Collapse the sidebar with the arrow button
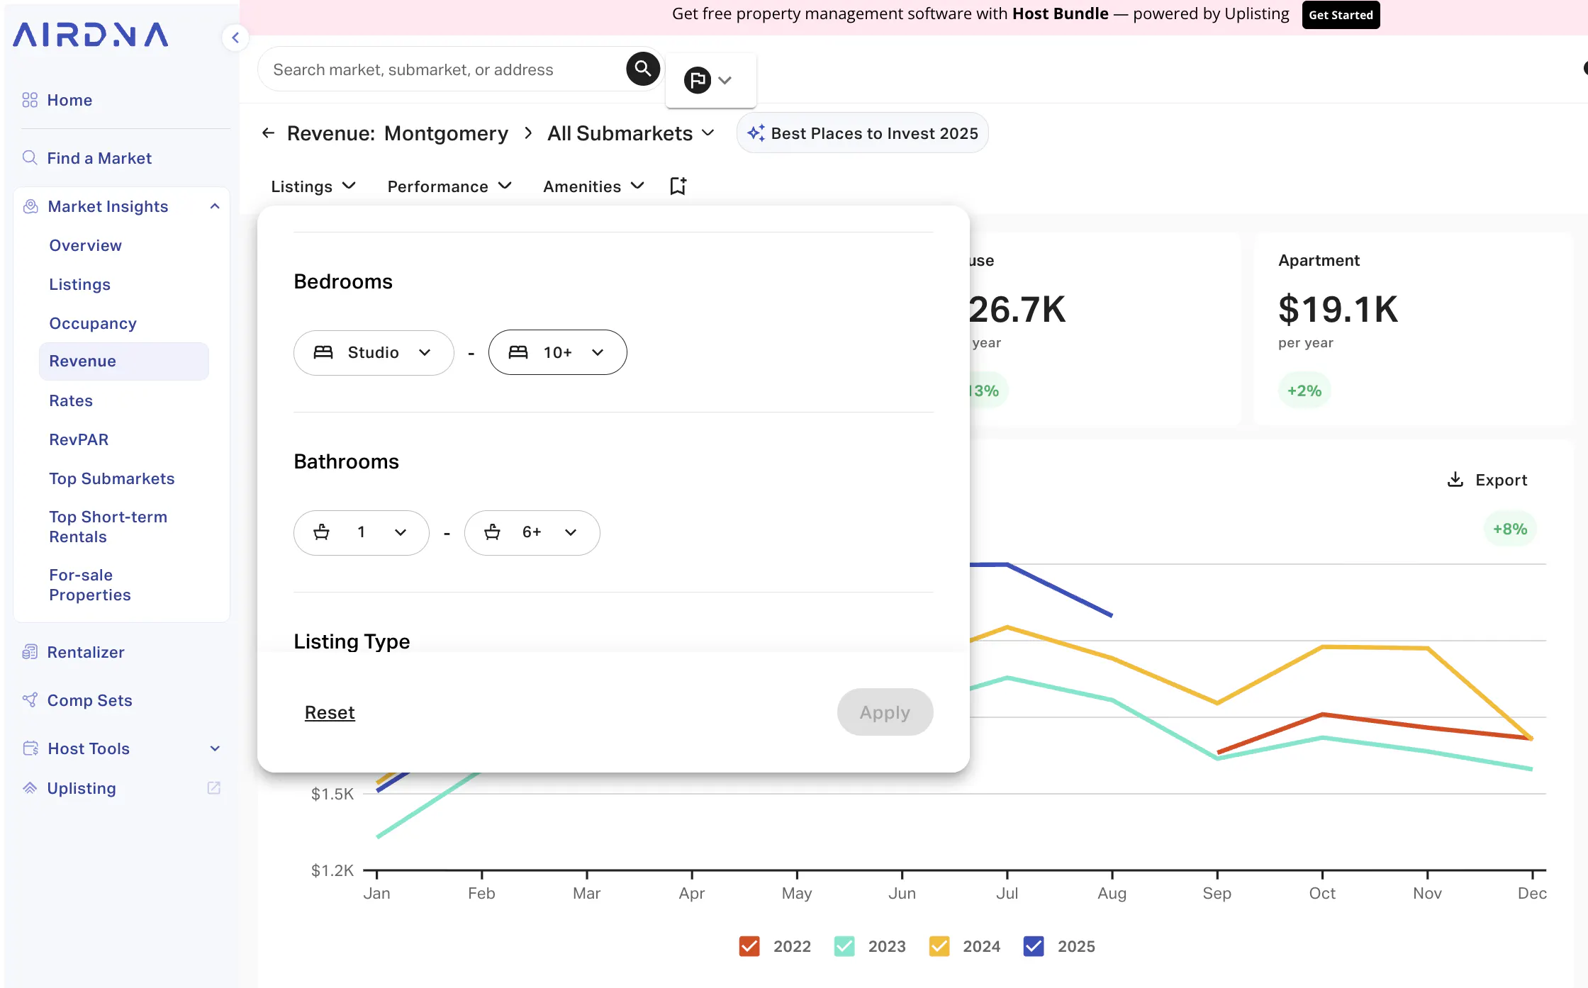1588x988 pixels. coord(235,38)
